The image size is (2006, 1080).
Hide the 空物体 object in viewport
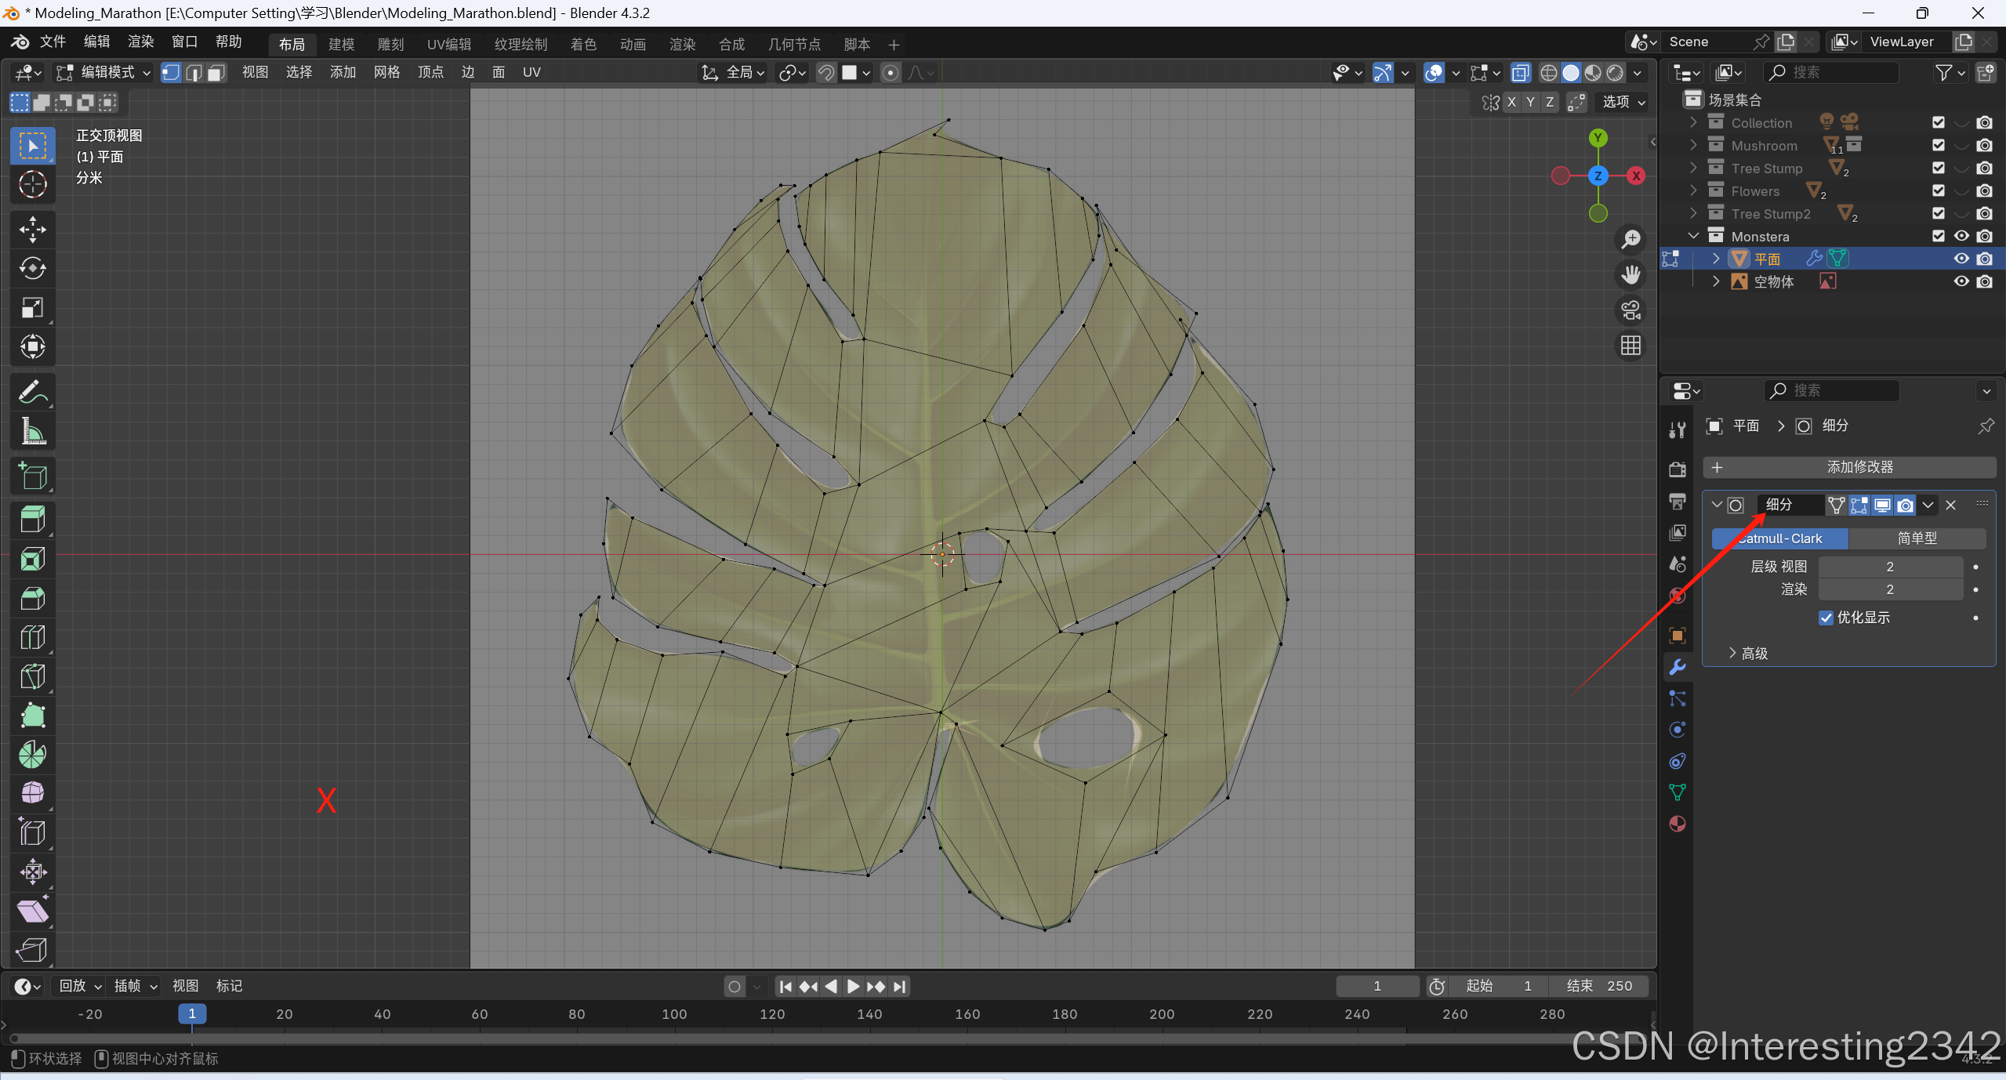1961,281
